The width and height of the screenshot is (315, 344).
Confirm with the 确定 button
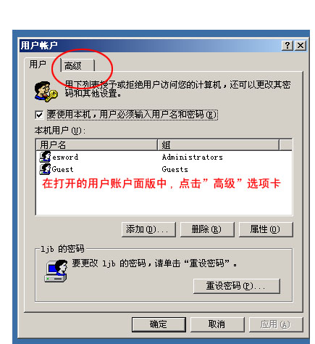(x=159, y=324)
